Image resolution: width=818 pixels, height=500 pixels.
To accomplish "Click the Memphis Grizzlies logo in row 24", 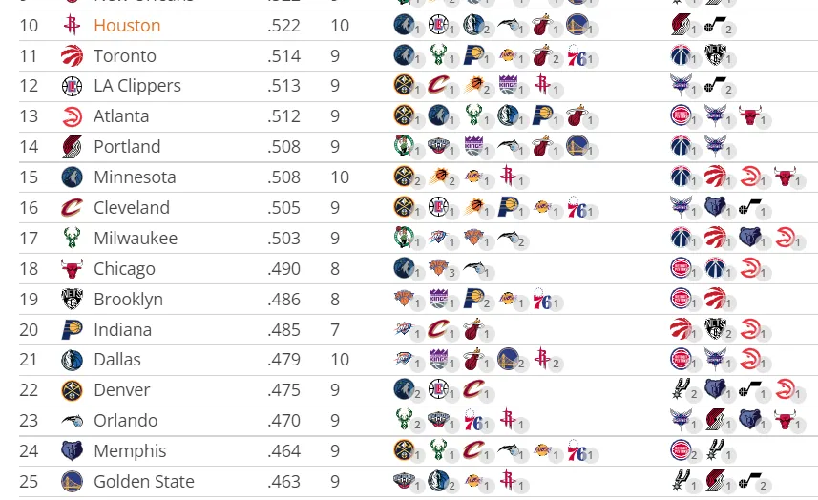I will coord(72,450).
